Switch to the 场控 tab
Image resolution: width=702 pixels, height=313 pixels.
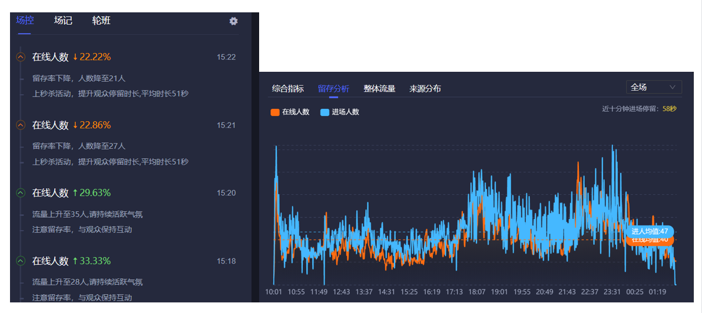click(25, 21)
